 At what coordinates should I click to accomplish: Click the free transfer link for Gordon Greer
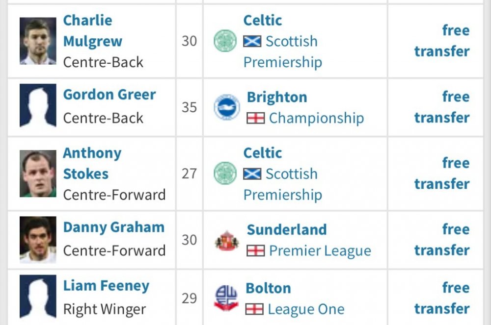(x=442, y=107)
